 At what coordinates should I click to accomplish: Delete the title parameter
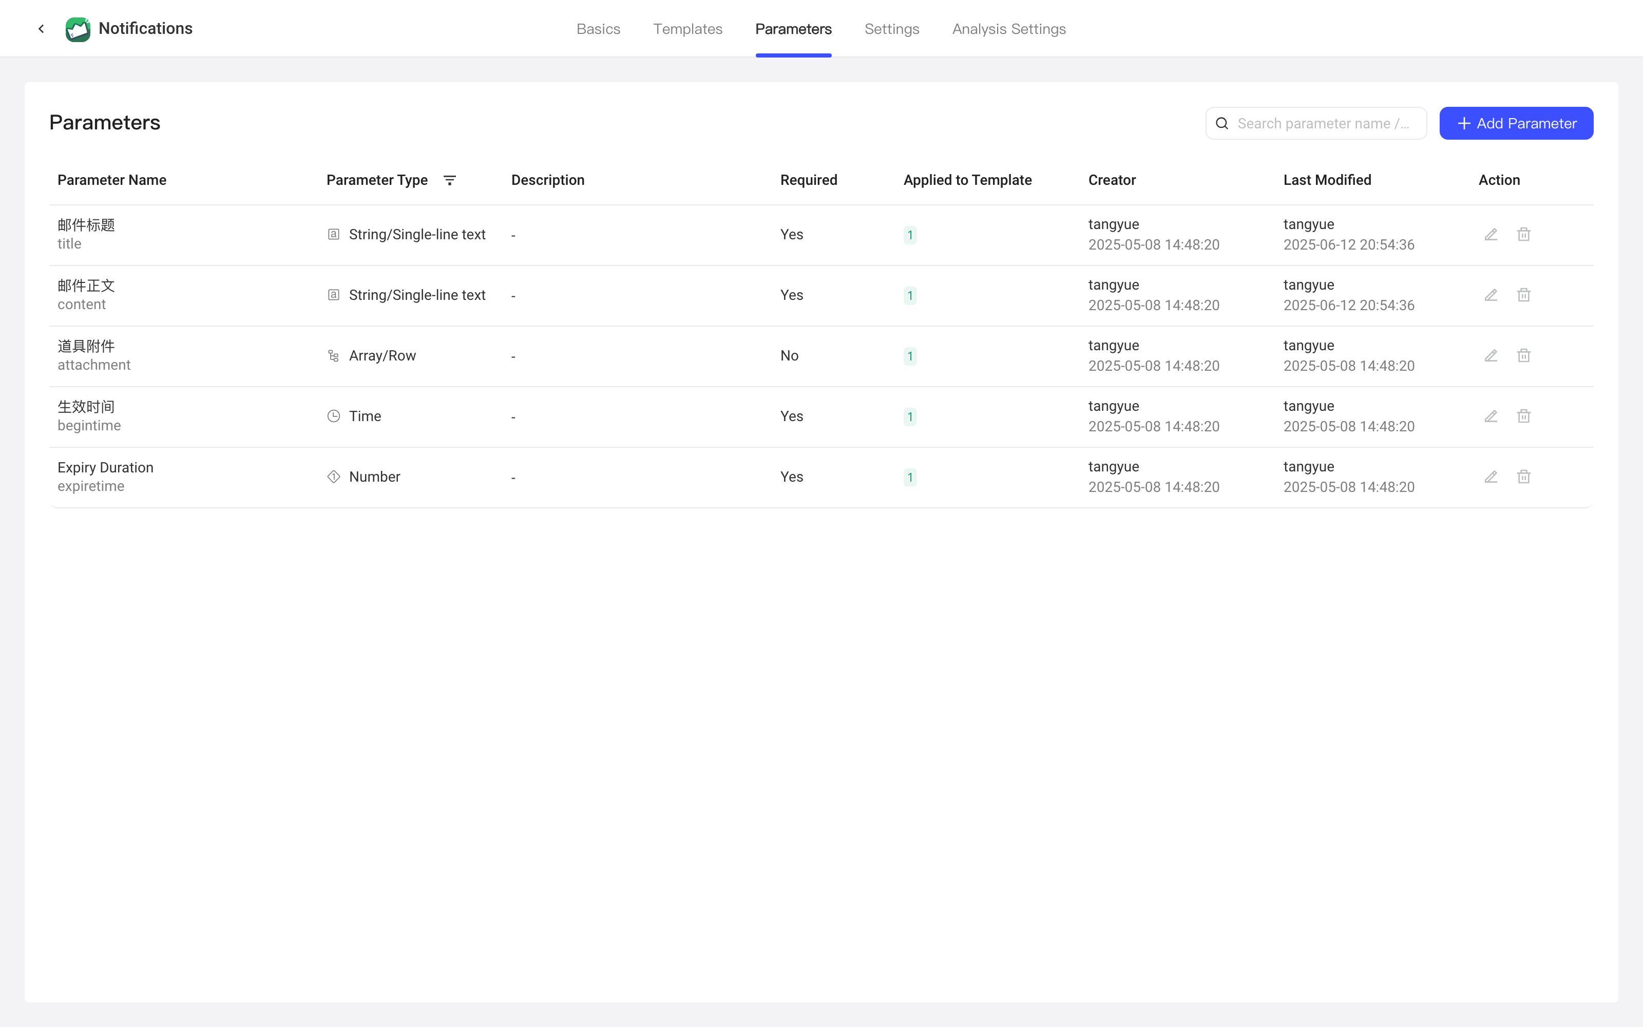[x=1523, y=234]
